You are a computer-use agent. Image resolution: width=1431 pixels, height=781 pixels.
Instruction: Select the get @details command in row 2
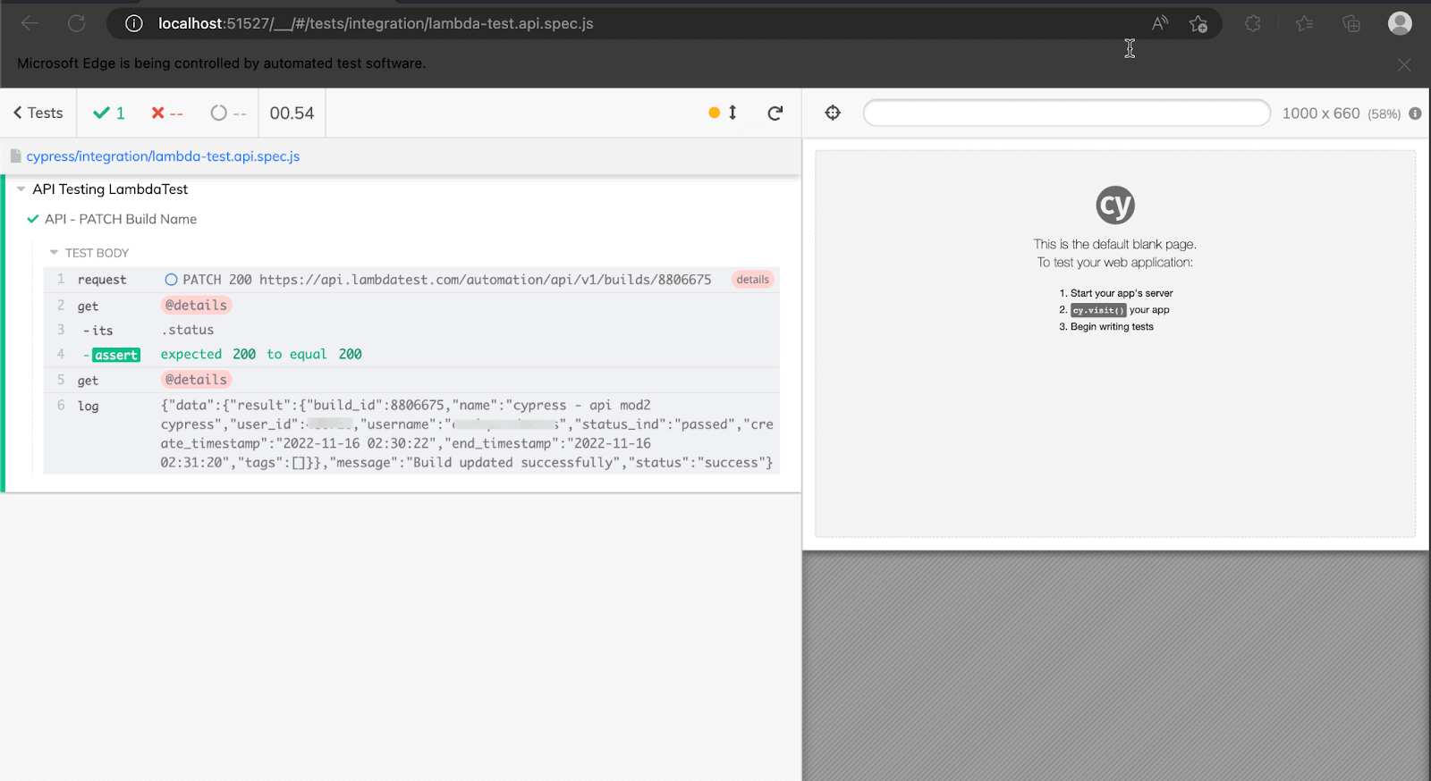coord(411,306)
